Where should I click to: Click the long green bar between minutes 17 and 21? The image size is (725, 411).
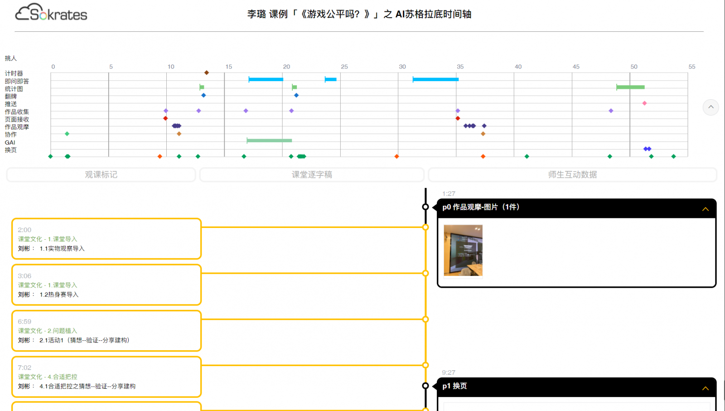269,140
